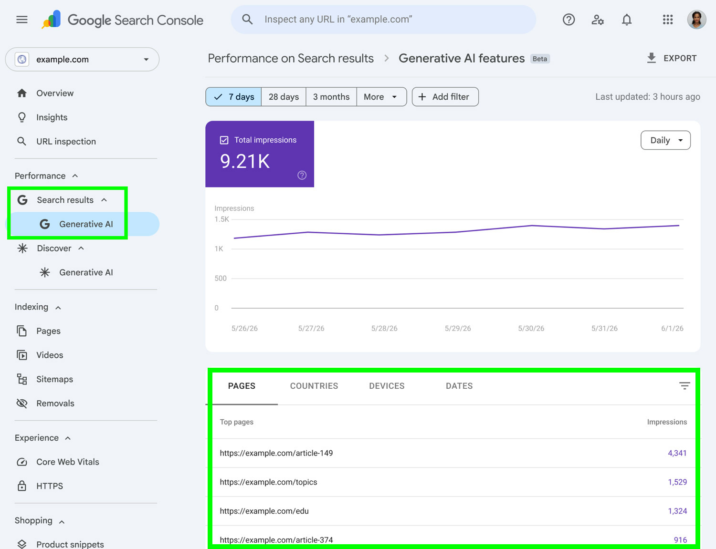Image resolution: width=716 pixels, height=549 pixels.
Task: Switch to the DEVICES tab
Action: (x=387, y=386)
